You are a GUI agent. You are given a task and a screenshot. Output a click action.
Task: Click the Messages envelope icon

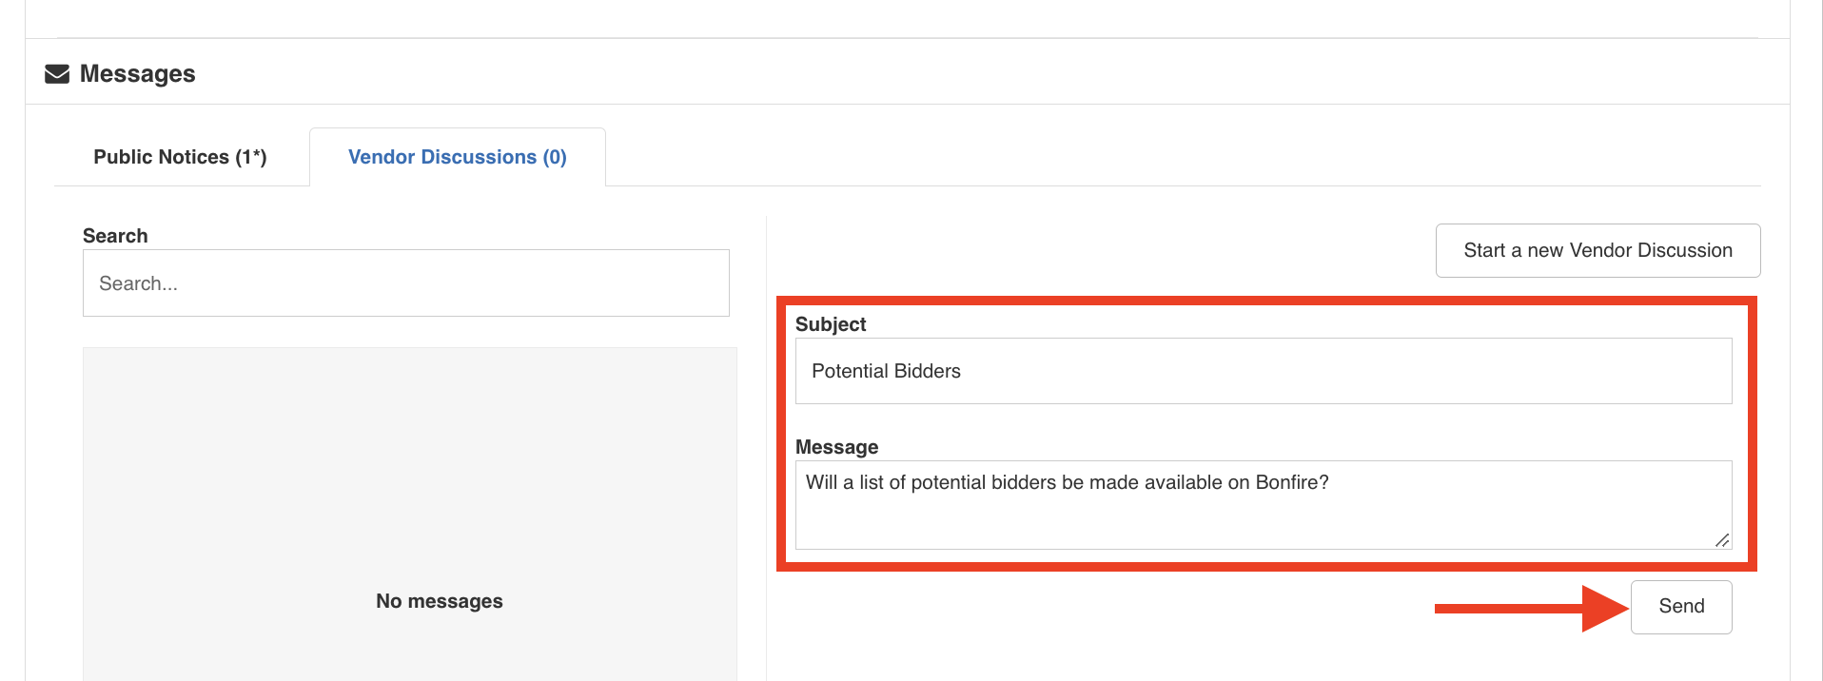57,74
